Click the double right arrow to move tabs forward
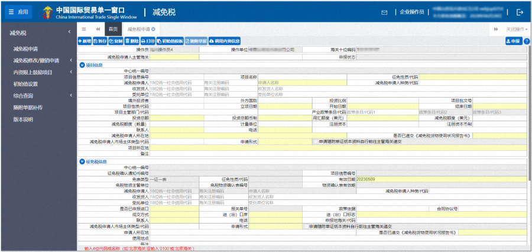Viewport: 532px width, 252px height. click(496, 29)
